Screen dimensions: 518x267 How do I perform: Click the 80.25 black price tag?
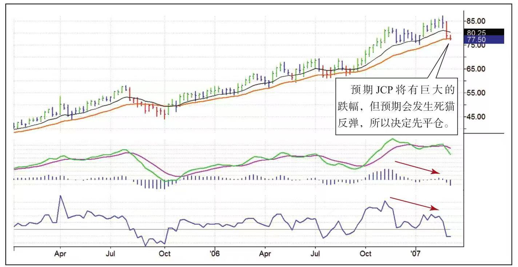tap(484, 32)
